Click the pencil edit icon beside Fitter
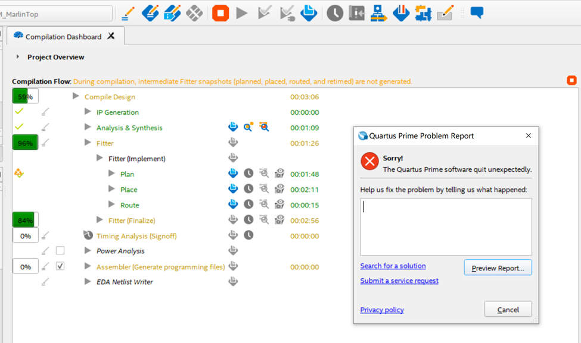This screenshot has width=581, height=343. pos(45,142)
